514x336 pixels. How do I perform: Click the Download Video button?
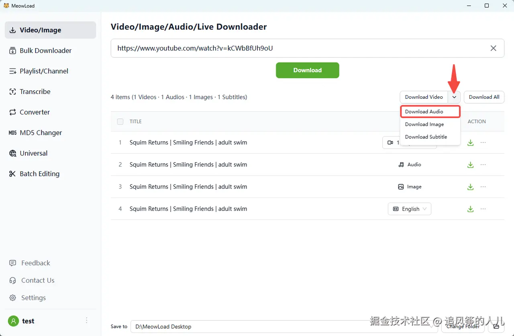coord(424,97)
